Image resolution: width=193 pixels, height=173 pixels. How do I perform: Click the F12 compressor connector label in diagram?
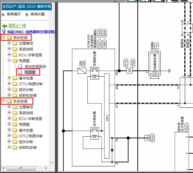tap(157, 47)
